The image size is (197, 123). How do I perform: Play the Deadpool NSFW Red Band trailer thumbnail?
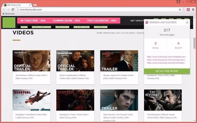[31, 100]
